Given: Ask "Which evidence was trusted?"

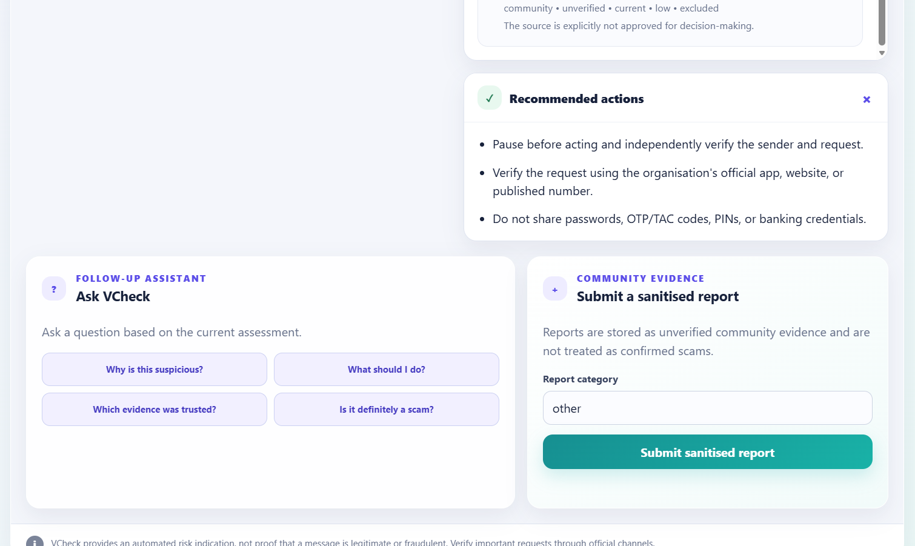Looking at the screenshot, I should click(155, 410).
